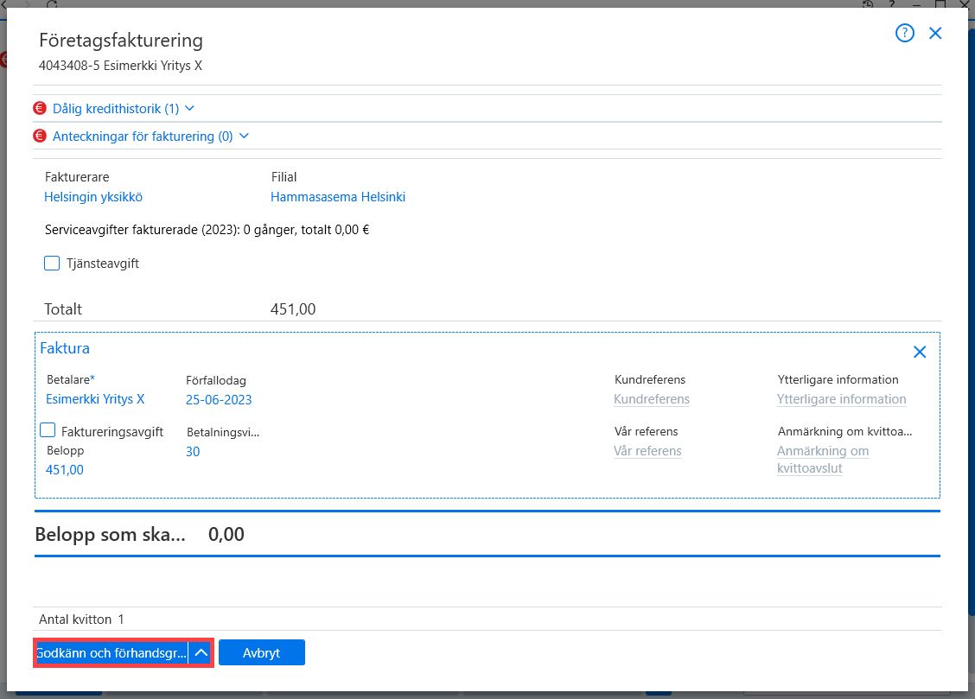Click the Kundreferens input field
Screen dimensions: 975x699
(x=652, y=399)
